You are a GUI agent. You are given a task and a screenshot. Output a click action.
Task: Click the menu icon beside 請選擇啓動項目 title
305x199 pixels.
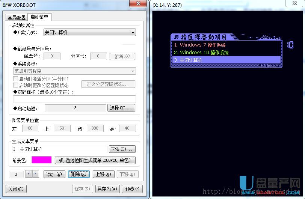(176, 37)
